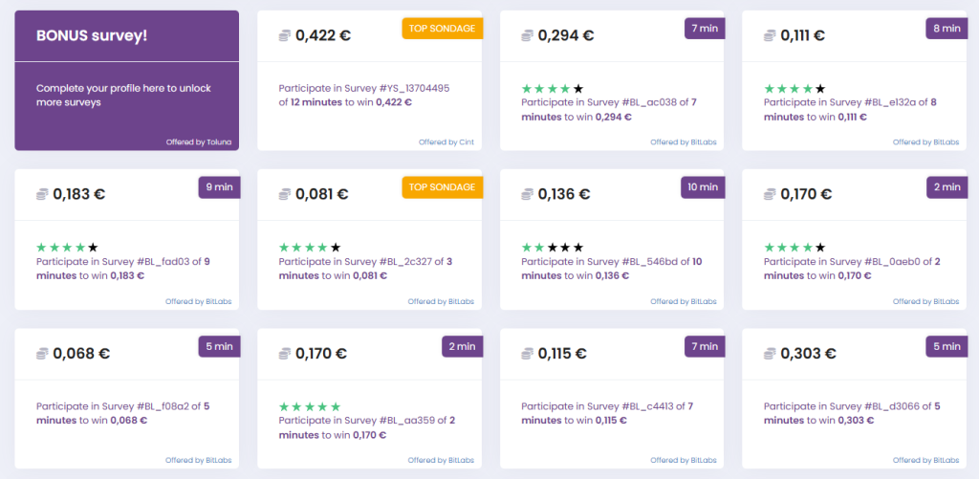The height and width of the screenshot is (479, 979).
Task: Click the 7 min badge on 0,294 € card
Action: [x=705, y=29]
